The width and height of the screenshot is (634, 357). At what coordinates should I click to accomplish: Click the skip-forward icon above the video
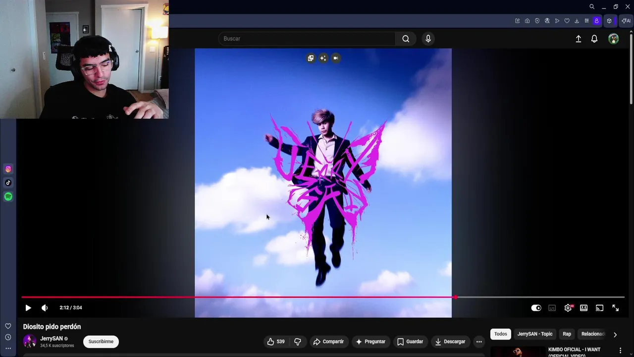(335, 58)
